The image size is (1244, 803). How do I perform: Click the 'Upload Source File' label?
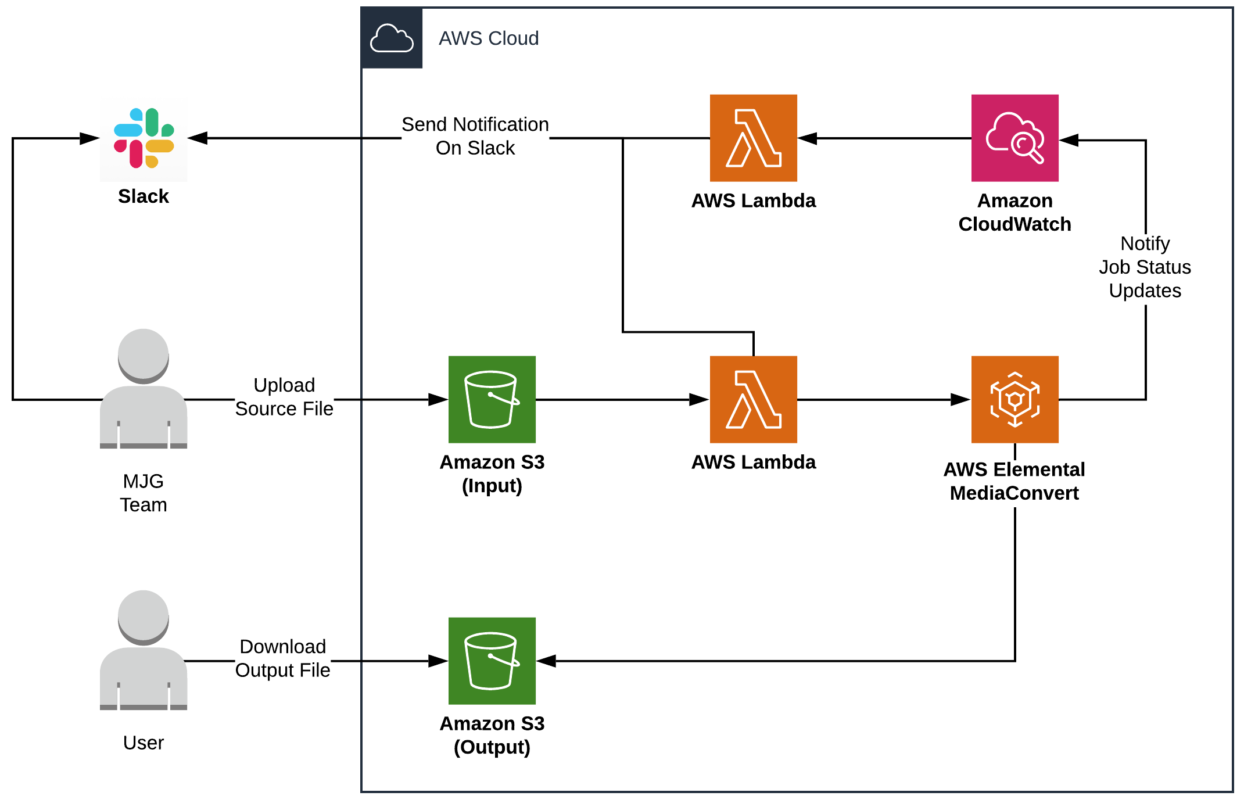tap(284, 397)
